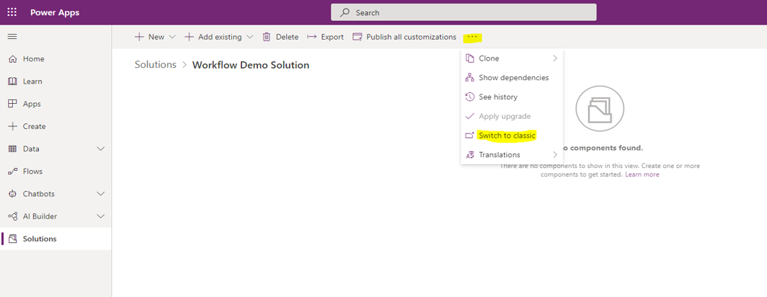Click the Solutions breadcrumb link

(155, 64)
